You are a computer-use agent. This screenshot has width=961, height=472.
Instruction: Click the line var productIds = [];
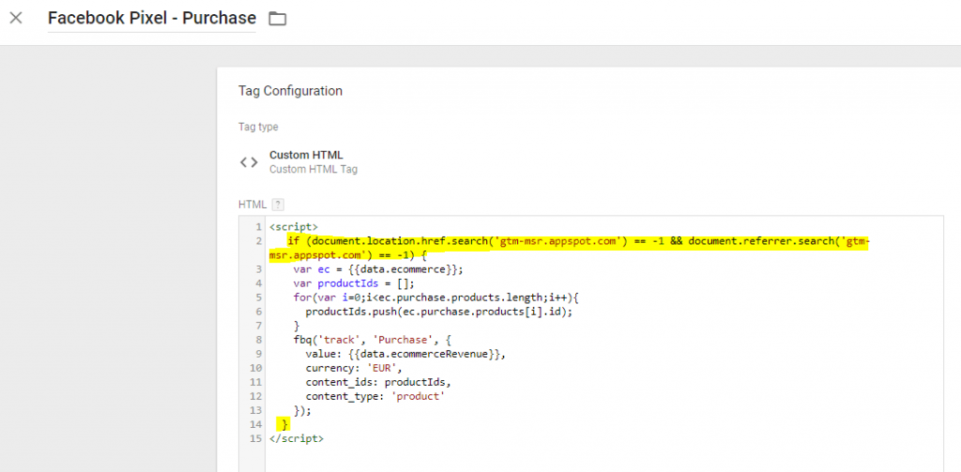354,283
